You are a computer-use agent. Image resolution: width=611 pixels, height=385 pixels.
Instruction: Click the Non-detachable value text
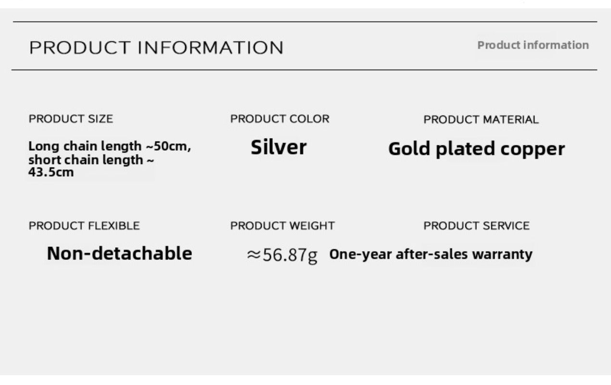pos(119,254)
